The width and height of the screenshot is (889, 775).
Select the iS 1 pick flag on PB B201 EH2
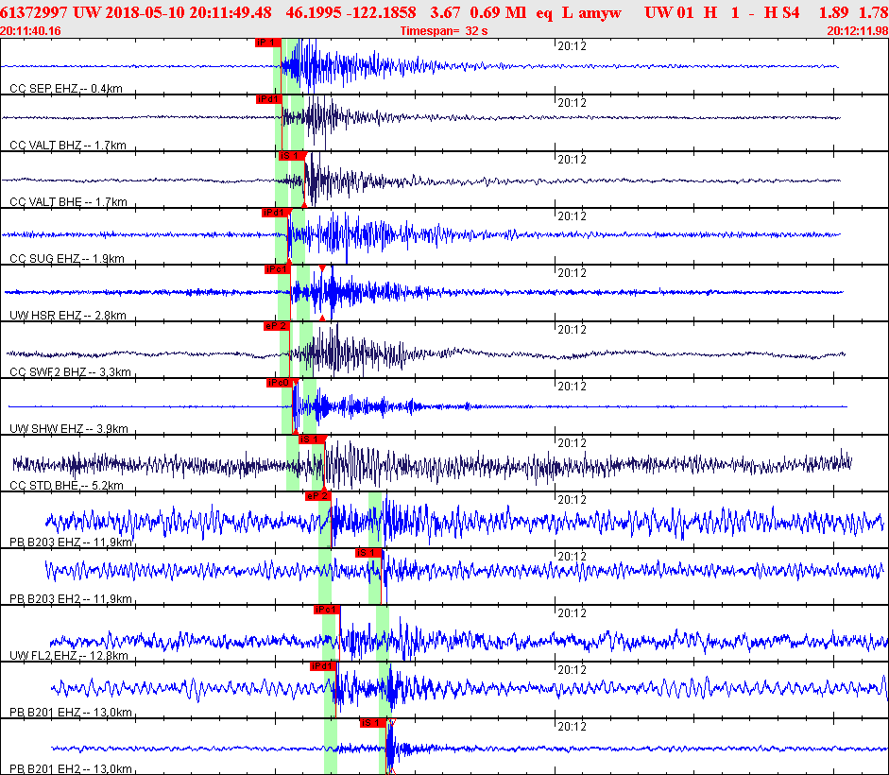pyautogui.click(x=372, y=723)
